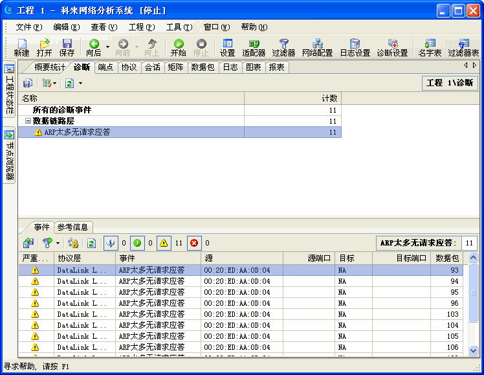Click 节点浏览器 sidebar panel icon

tap(9, 135)
